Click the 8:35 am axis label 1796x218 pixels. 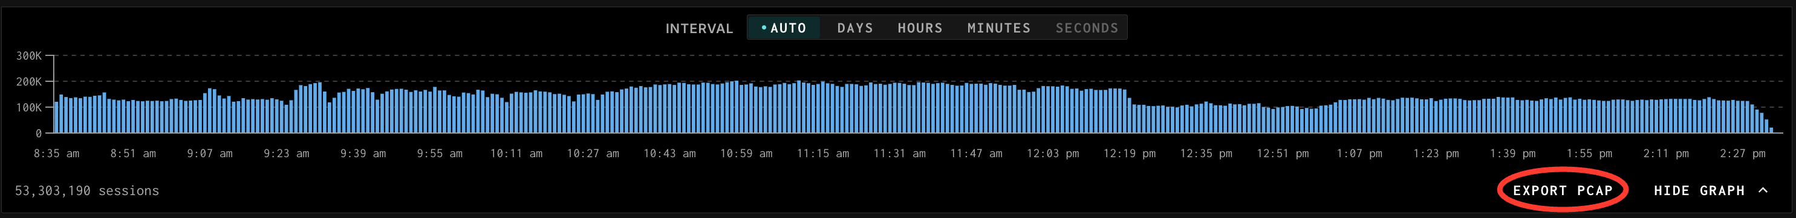tap(56, 154)
